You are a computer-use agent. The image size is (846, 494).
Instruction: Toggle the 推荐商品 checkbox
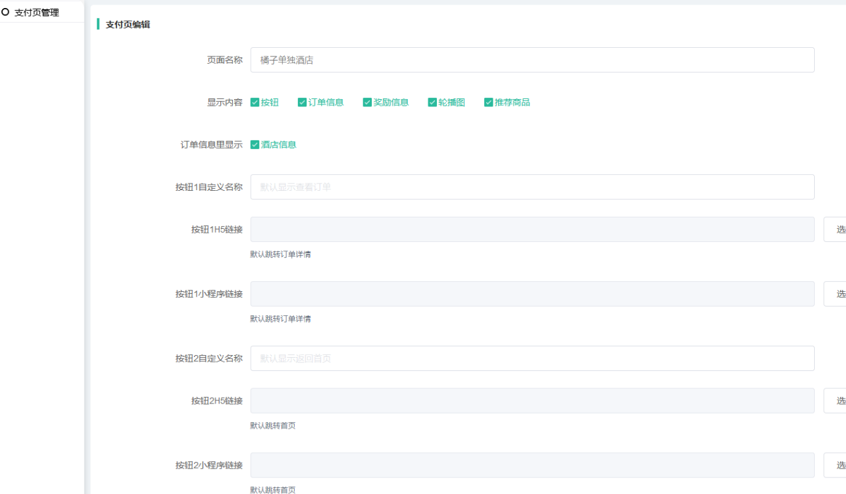489,102
